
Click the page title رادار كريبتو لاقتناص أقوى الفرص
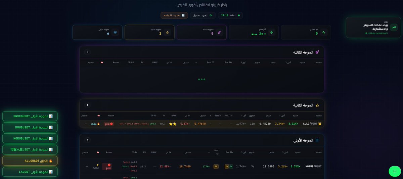(x=201, y=5)
